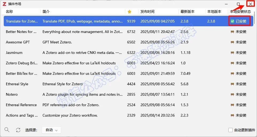
Task: Click star count 4424
Action: coord(131,84)
